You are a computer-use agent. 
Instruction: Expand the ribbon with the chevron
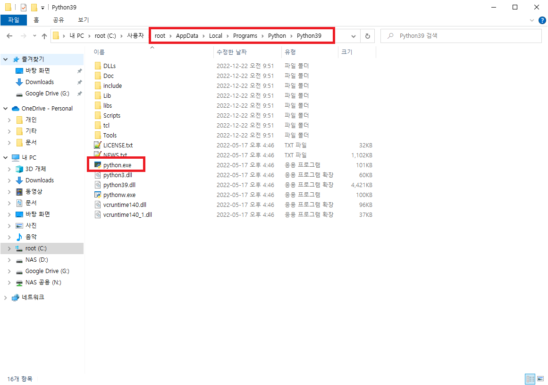coord(531,20)
